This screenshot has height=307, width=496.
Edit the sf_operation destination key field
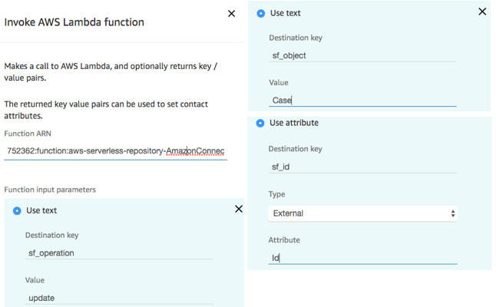tap(119, 253)
